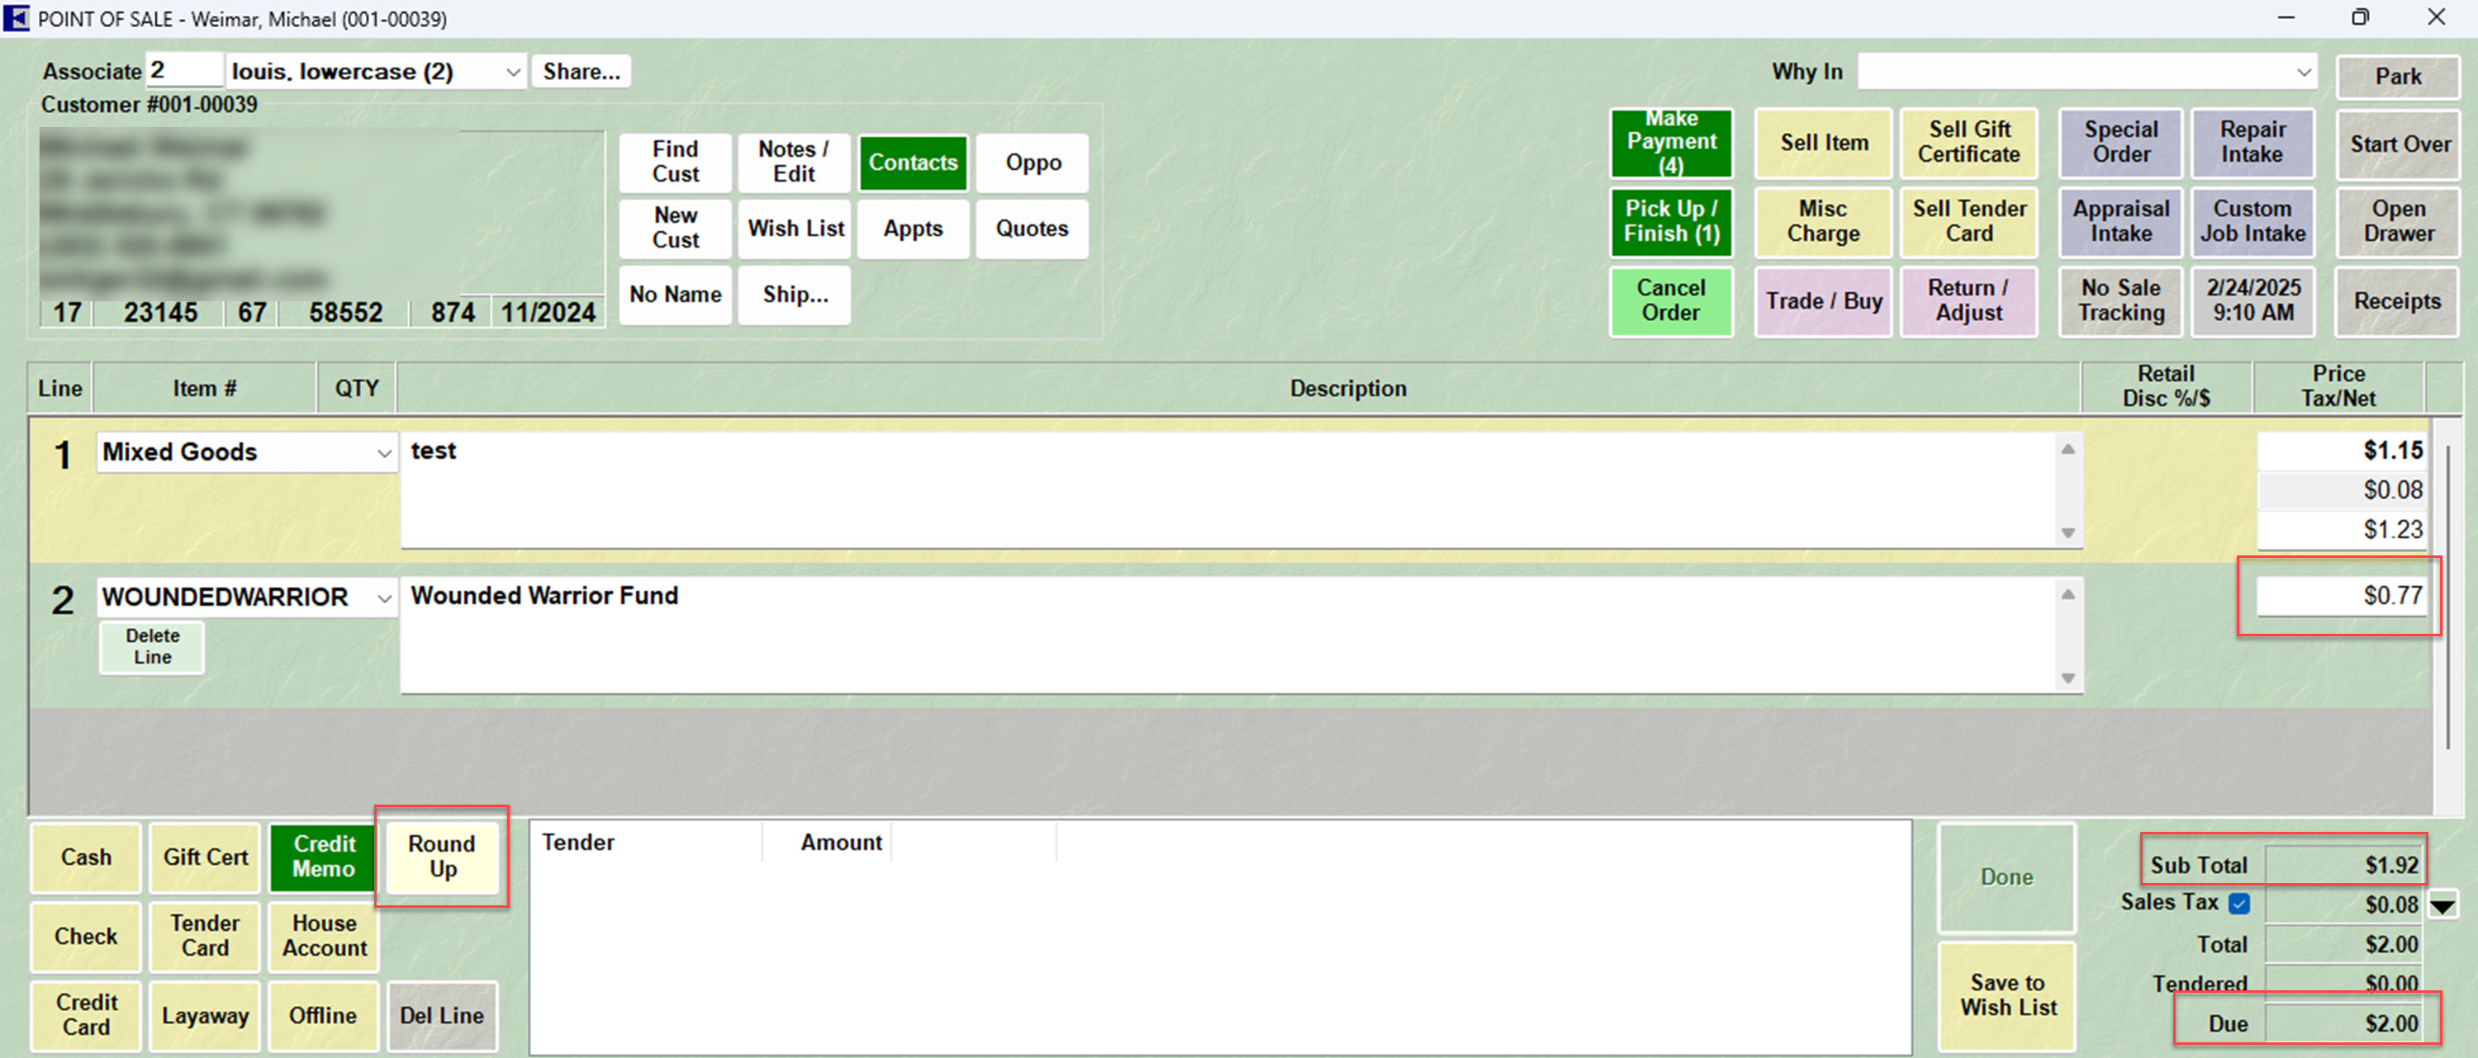Click the Share... button
Image resolution: width=2478 pixels, height=1058 pixels.
[581, 72]
